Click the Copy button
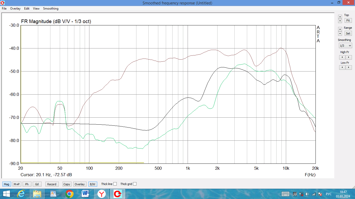 pyautogui.click(x=67, y=184)
